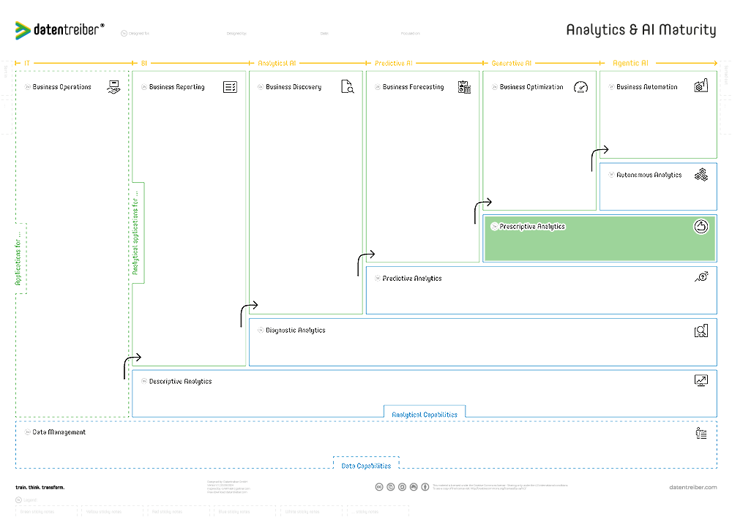Select the BI stage label
Image resolution: width=732 pixels, height=517 pixels.
(143, 63)
